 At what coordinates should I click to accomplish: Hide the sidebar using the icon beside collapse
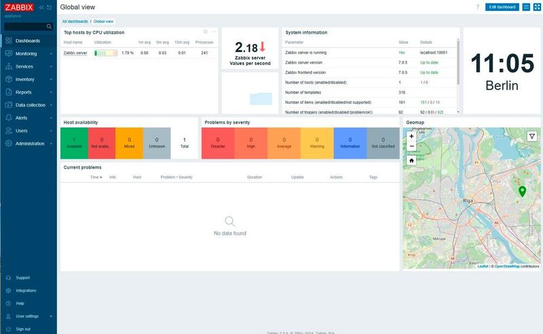pos(49,7)
